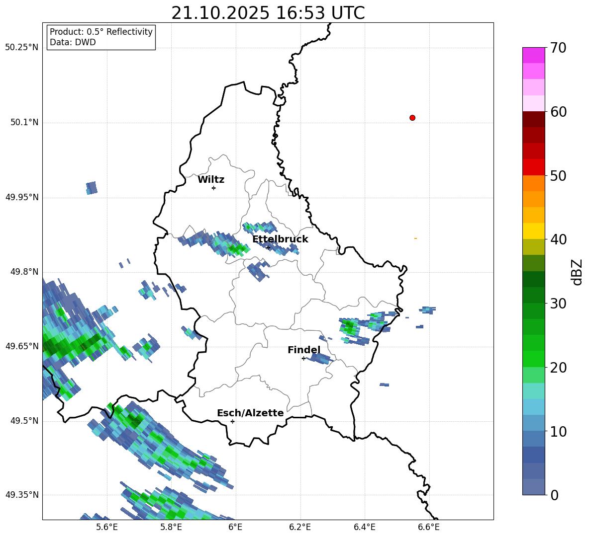This screenshot has height=537, width=589.
Task: Click the 49.95°N latitude label
Action: pos(22,197)
